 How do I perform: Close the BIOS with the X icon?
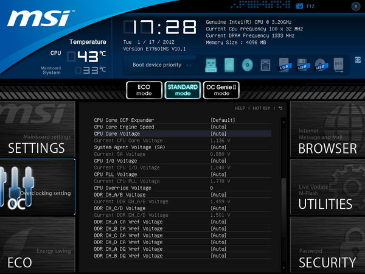(x=356, y=6)
